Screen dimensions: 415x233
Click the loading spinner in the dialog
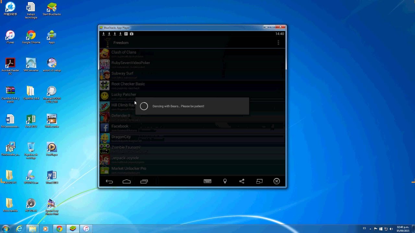144,106
